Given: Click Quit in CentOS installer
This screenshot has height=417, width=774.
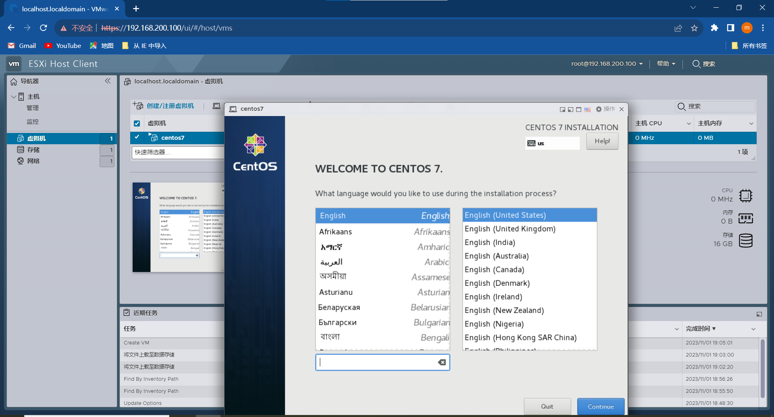Looking at the screenshot, I should (x=547, y=406).
